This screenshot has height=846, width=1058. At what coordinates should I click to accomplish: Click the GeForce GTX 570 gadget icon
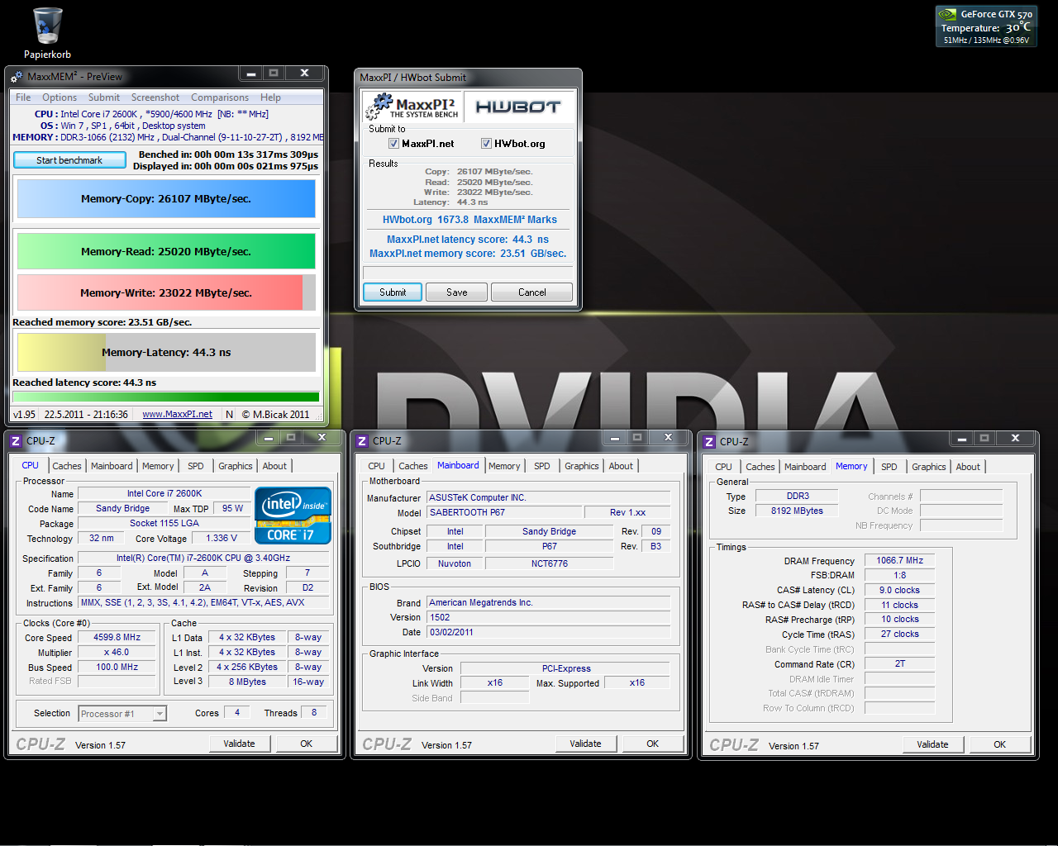pos(947,16)
